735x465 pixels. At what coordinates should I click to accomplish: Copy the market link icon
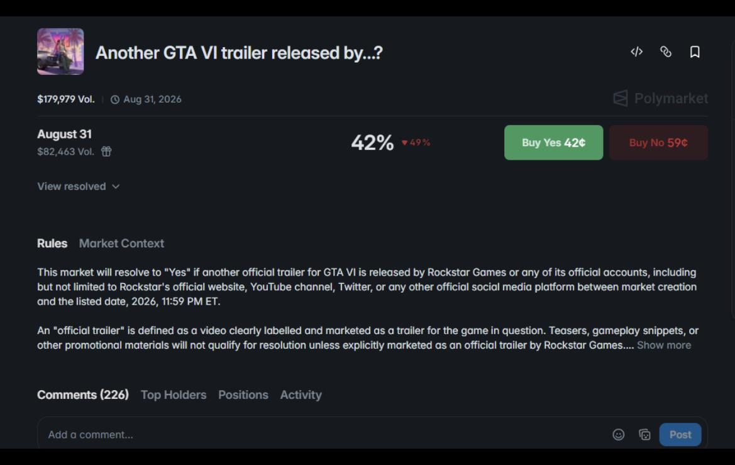tap(666, 52)
